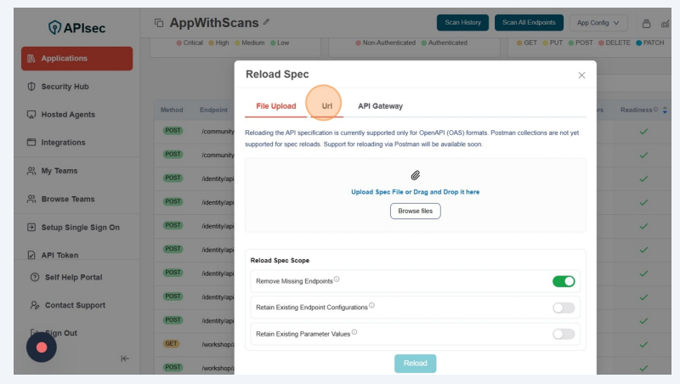Click the Scan History button
Screen dimensions: 680x384
pos(462,23)
